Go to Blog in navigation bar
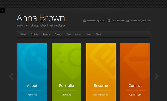The image size is (167, 101). [68, 34]
